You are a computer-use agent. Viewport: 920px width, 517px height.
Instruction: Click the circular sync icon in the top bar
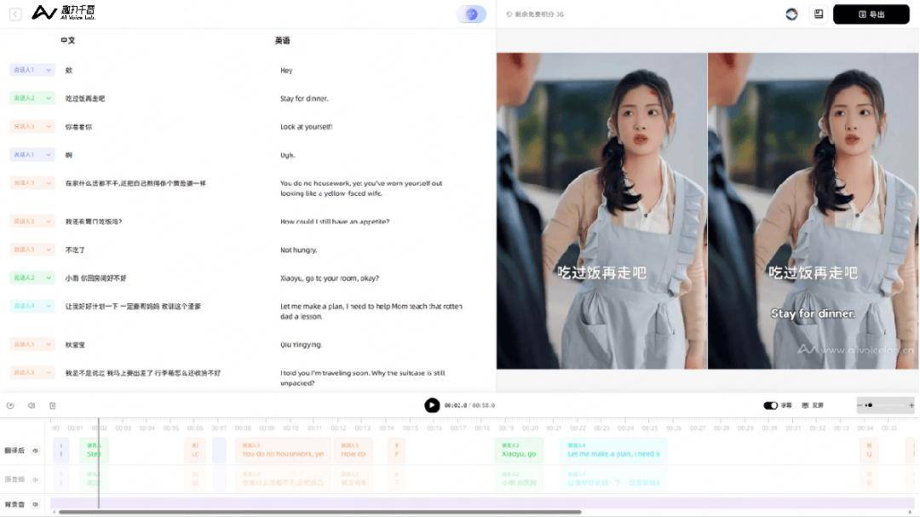point(791,14)
